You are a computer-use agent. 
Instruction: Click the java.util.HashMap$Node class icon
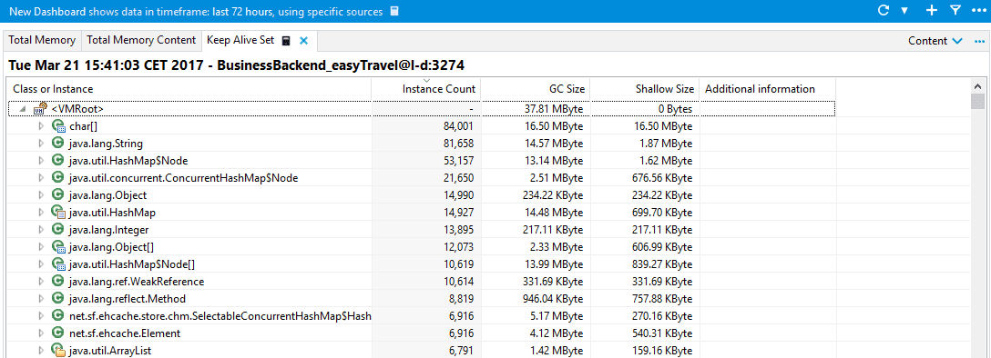click(x=58, y=161)
